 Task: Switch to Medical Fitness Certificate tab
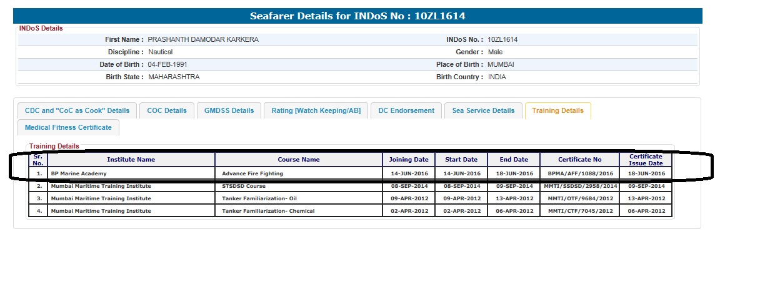68,127
